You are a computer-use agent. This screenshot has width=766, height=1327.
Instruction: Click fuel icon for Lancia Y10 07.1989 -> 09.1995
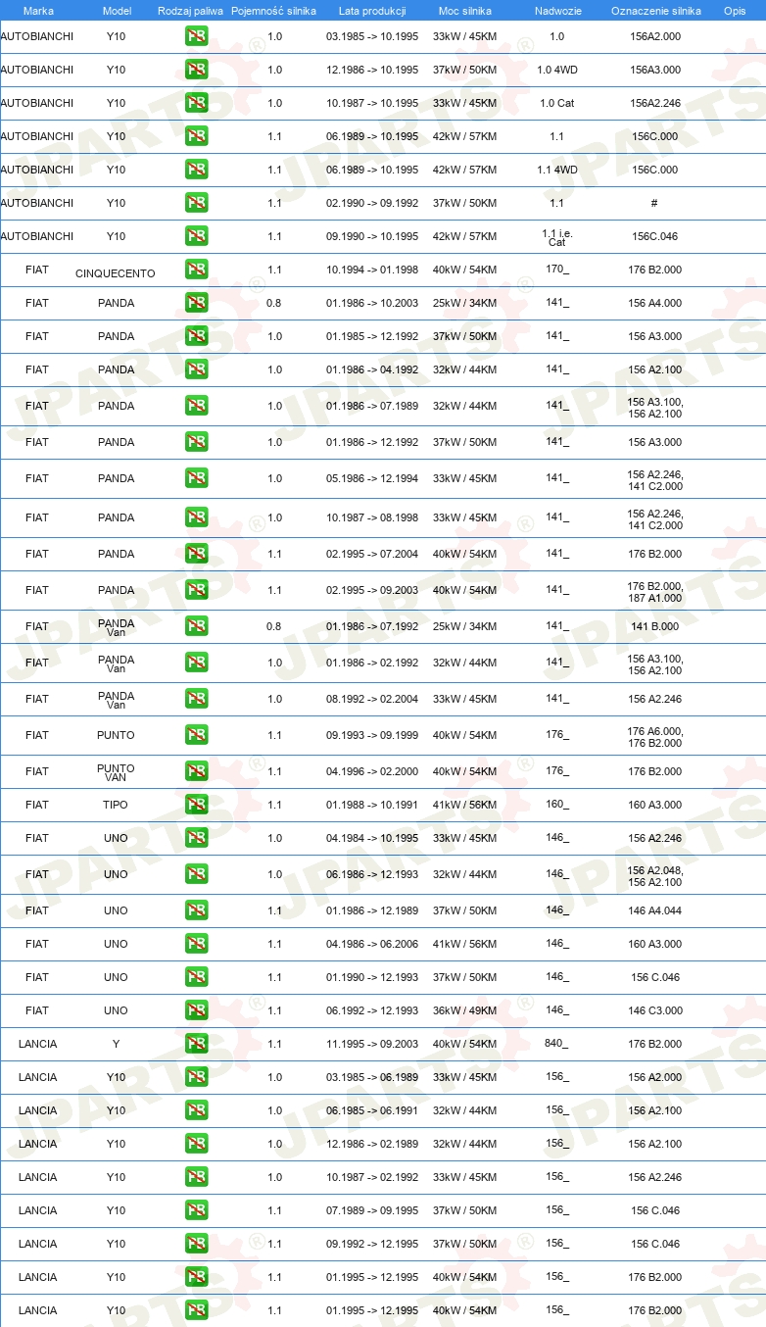(x=196, y=1211)
